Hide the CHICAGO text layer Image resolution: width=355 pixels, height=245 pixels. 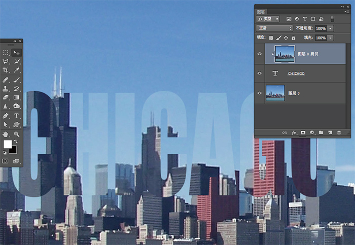click(260, 73)
